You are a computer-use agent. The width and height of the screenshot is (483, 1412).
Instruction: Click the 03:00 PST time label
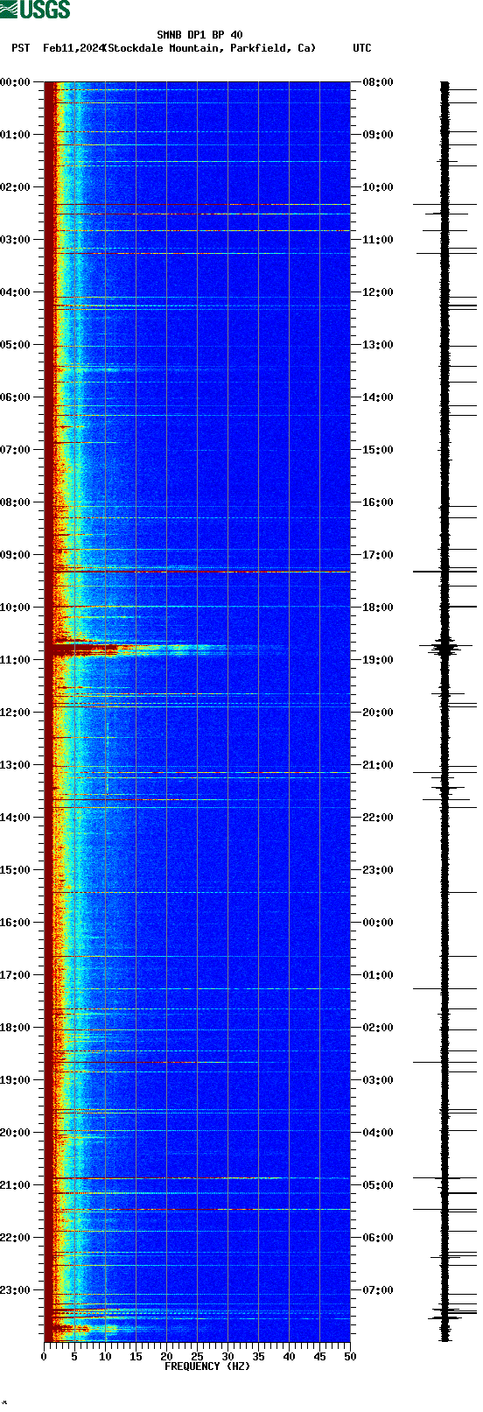16,240
